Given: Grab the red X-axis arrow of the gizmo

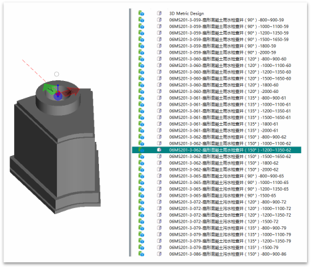Looking at the screenshot, I should 70,92.
